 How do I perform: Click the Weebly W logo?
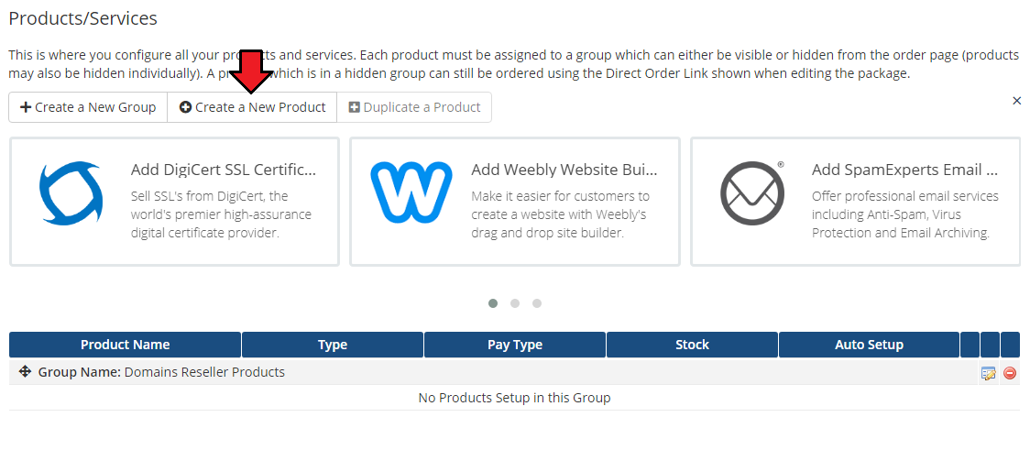coord(411,192)
